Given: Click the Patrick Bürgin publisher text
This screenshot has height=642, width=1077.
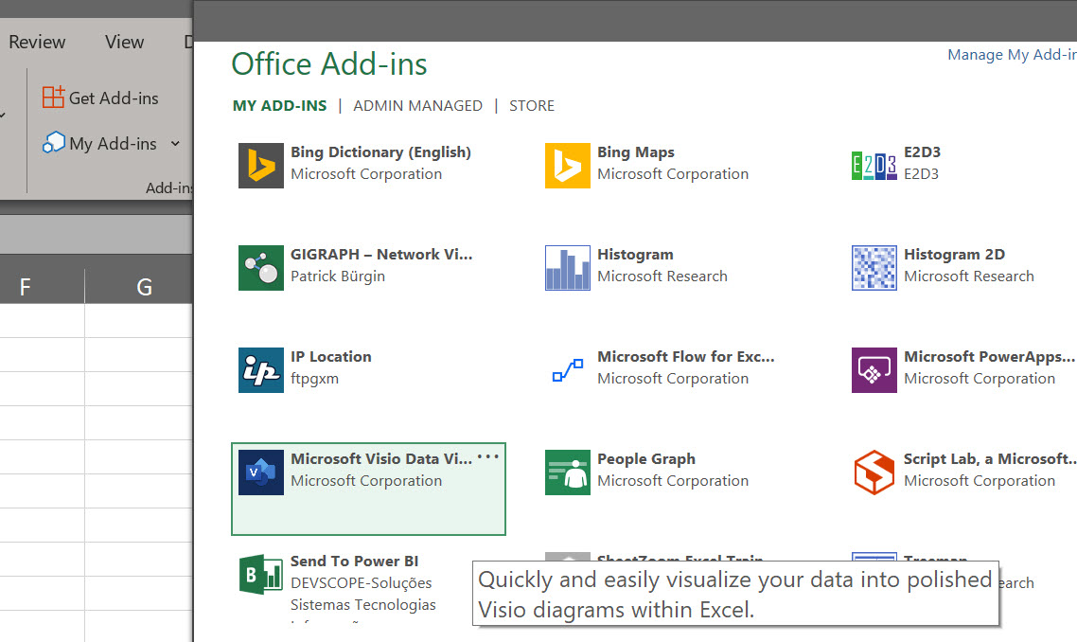Looking at the screenshot, I should point(337,276).
